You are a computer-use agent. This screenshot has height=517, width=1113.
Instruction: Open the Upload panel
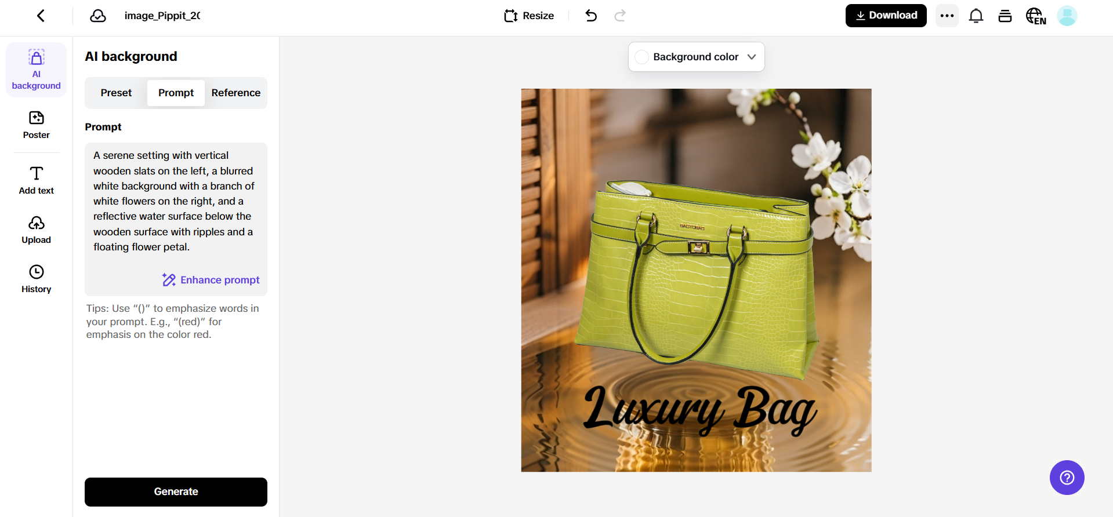pyautogui.click(x=37, y=230)
